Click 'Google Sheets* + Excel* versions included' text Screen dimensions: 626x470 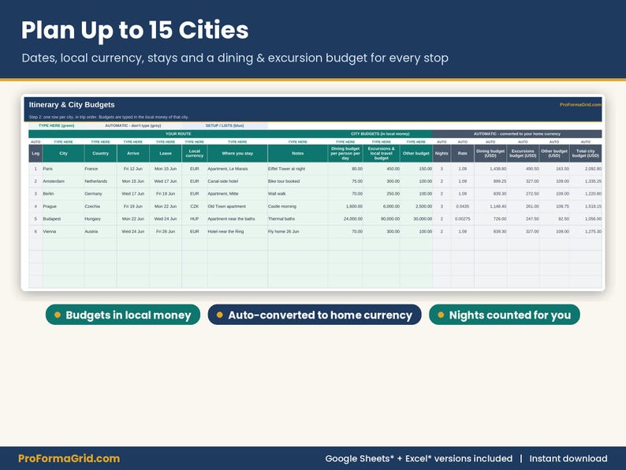point(419,458)
